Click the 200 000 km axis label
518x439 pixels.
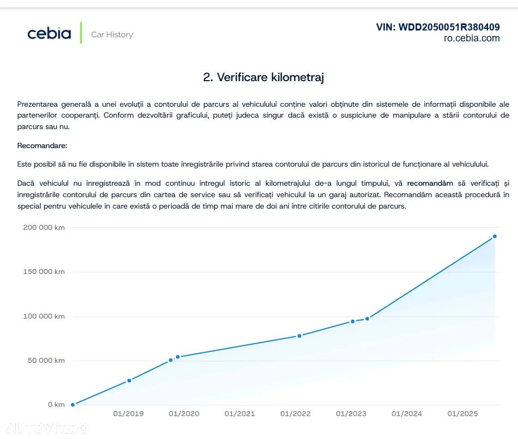coord(44,227)
